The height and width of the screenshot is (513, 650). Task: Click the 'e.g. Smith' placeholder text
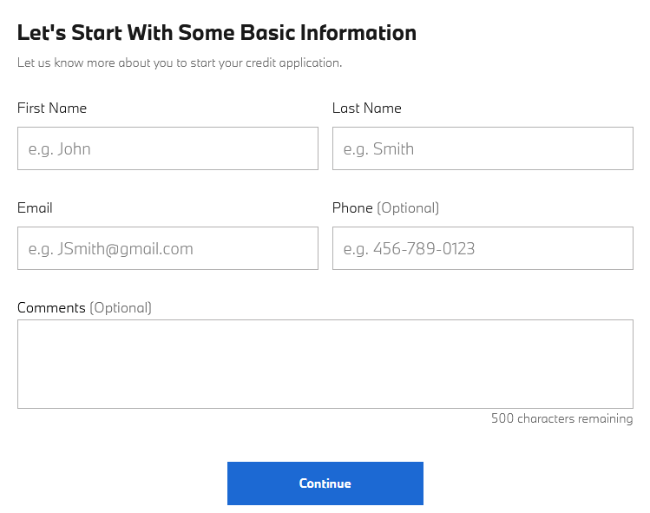coord(378,149)
